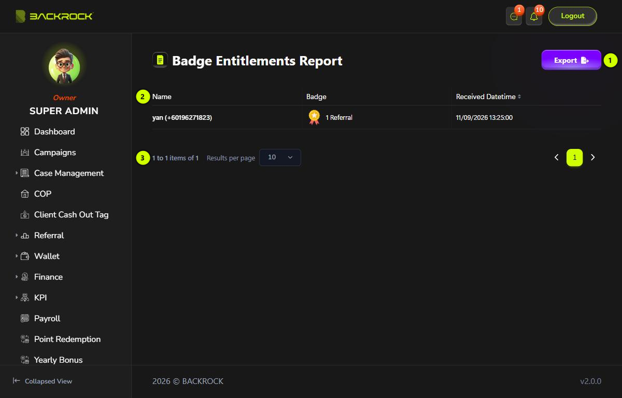Image resolution: width=622 pixels, height=398 pixels.
Task: Open the chat messages icon
Action: (514, 17)
